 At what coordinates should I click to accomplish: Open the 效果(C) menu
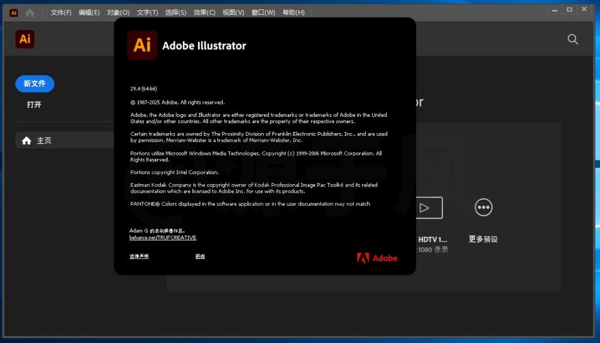(204, 13)
